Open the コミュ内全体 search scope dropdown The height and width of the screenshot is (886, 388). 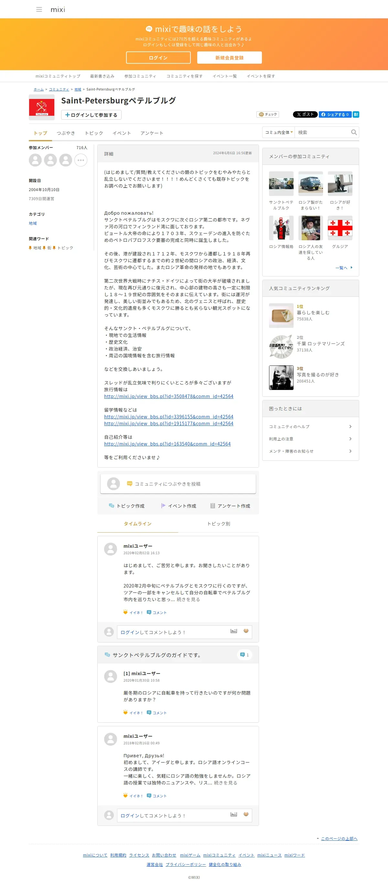(279, 133)
